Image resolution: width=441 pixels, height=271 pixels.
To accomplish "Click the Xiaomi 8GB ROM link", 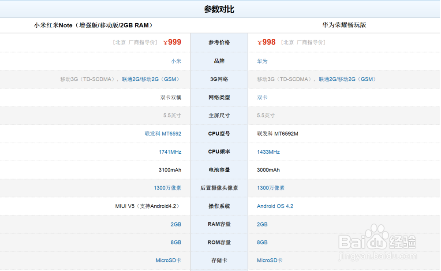I will point(176,242).
